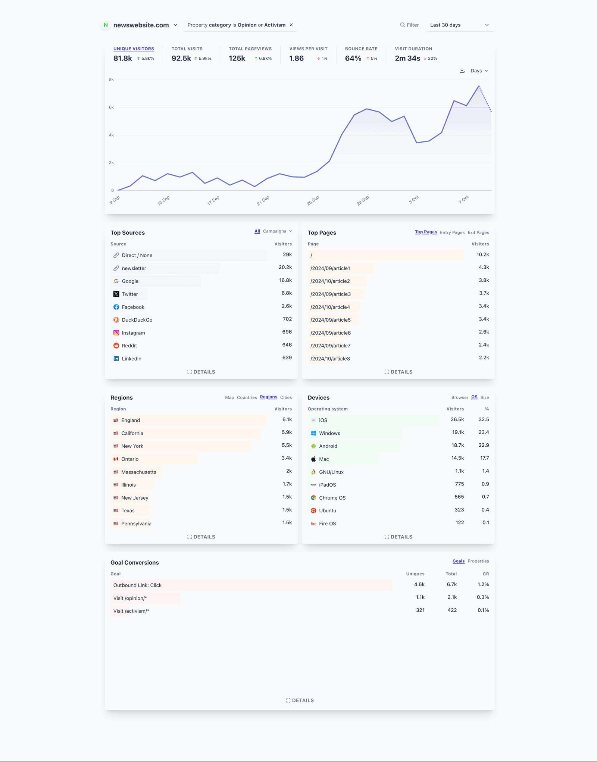Open Top Pages DETAILS
The height and width of the screenshot is (762, 597).
(x=398, y=372)
